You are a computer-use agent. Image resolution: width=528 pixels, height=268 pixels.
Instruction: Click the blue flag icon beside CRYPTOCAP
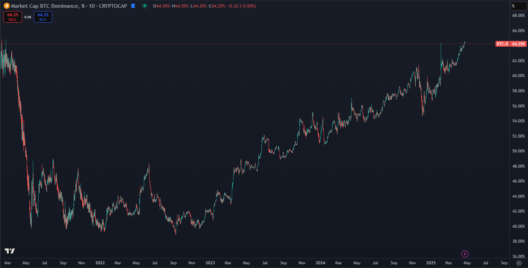[133, 6]
